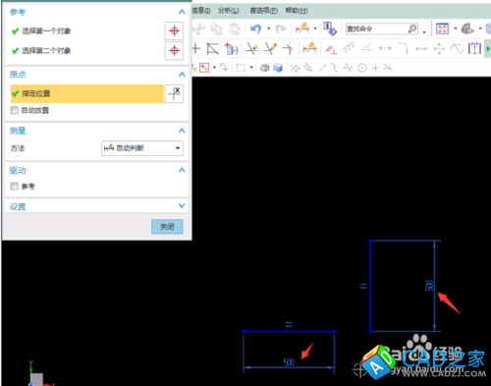Open the 方法 自动判断 dropdown
The image size is (491, 386).
tap(142, 148)
